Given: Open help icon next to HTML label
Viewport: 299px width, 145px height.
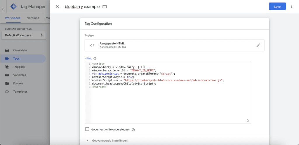Looking at the screenshot, I should 95,58.
